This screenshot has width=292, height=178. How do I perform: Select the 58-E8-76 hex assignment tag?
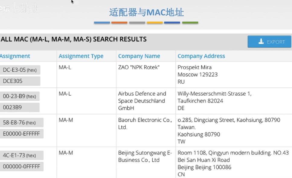21,123
